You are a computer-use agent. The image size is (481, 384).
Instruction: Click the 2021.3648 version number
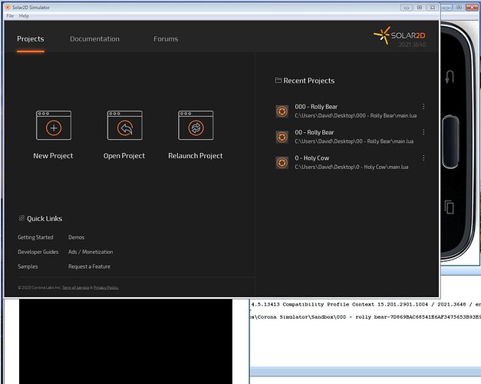(x=412, y=45)
